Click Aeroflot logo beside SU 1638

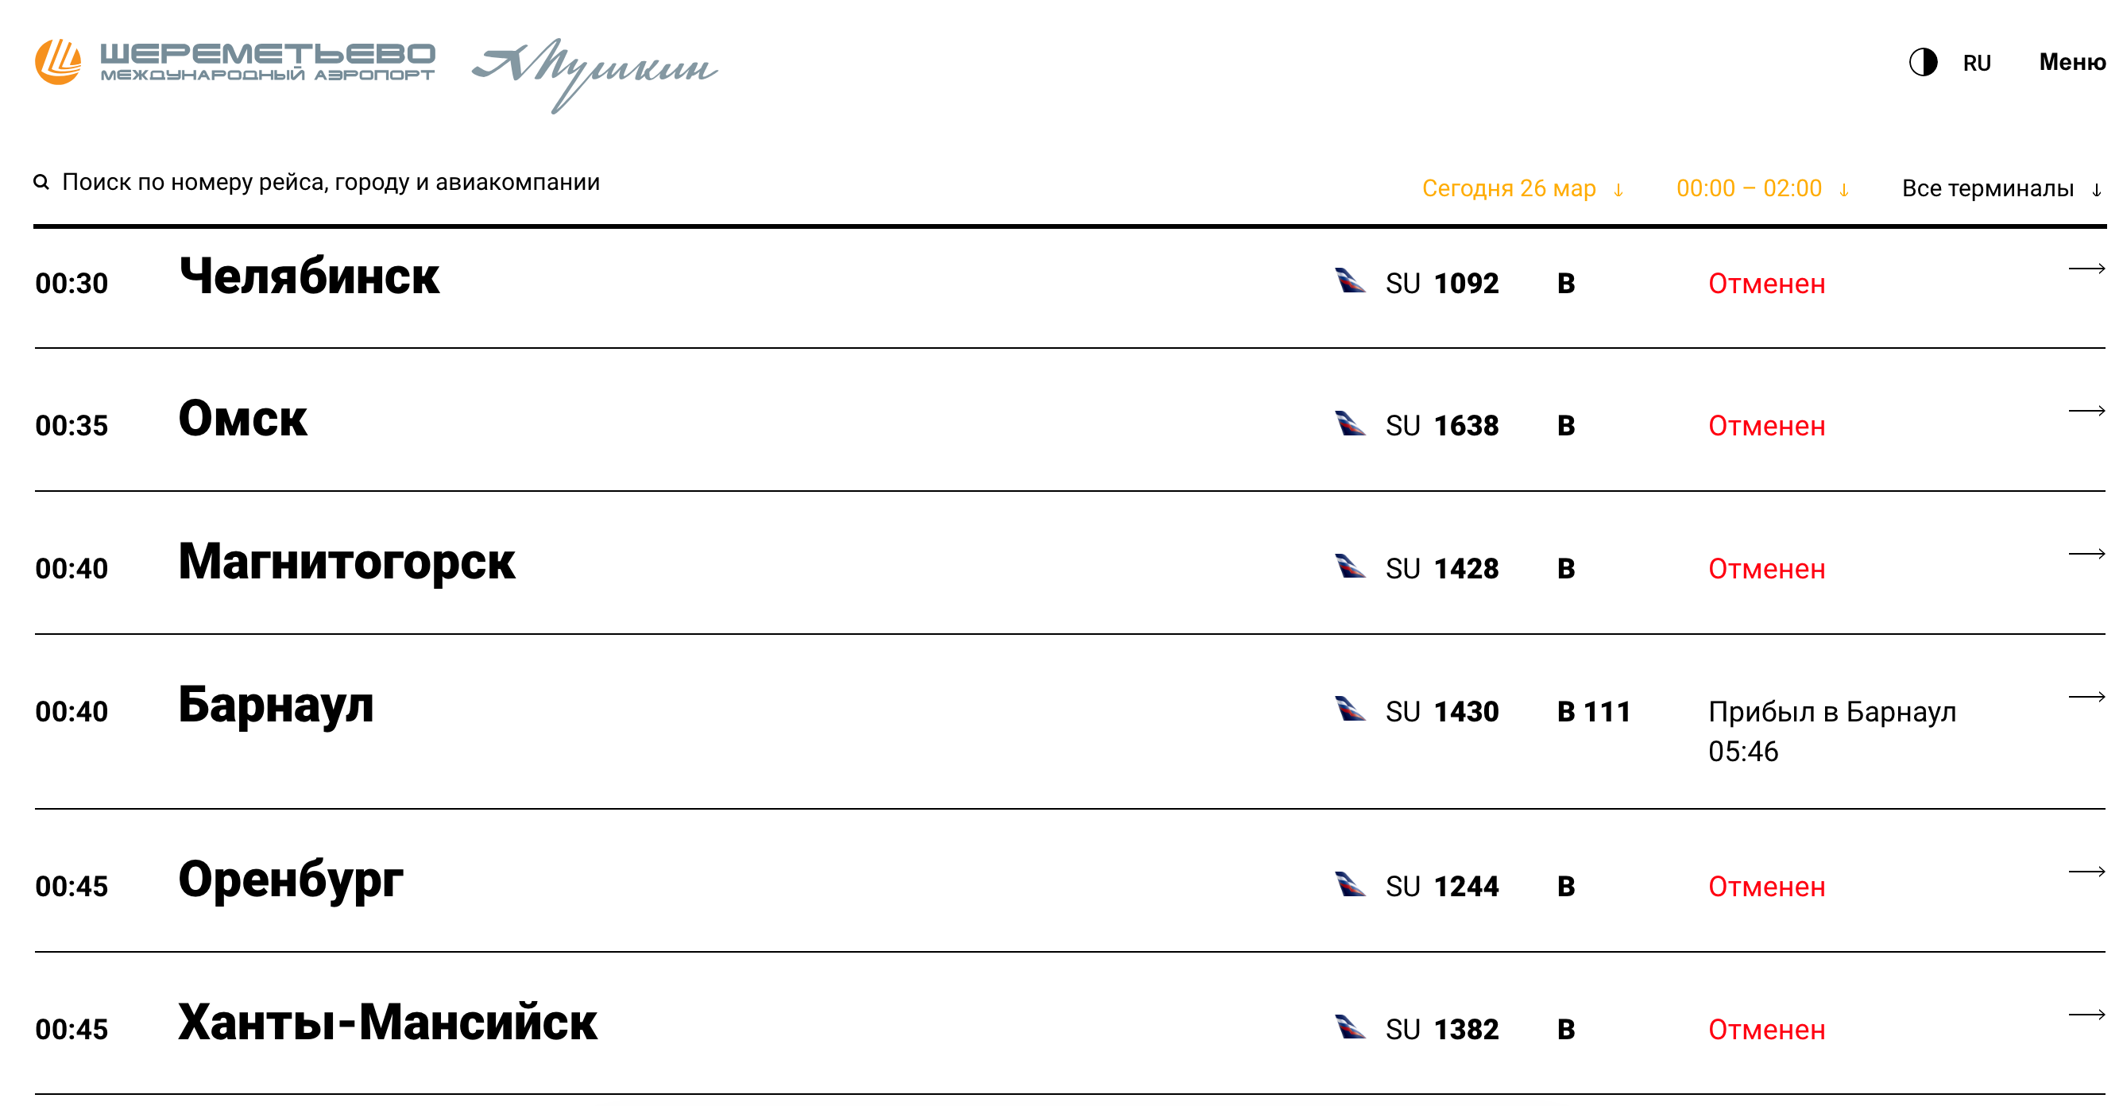point(1349,424)
